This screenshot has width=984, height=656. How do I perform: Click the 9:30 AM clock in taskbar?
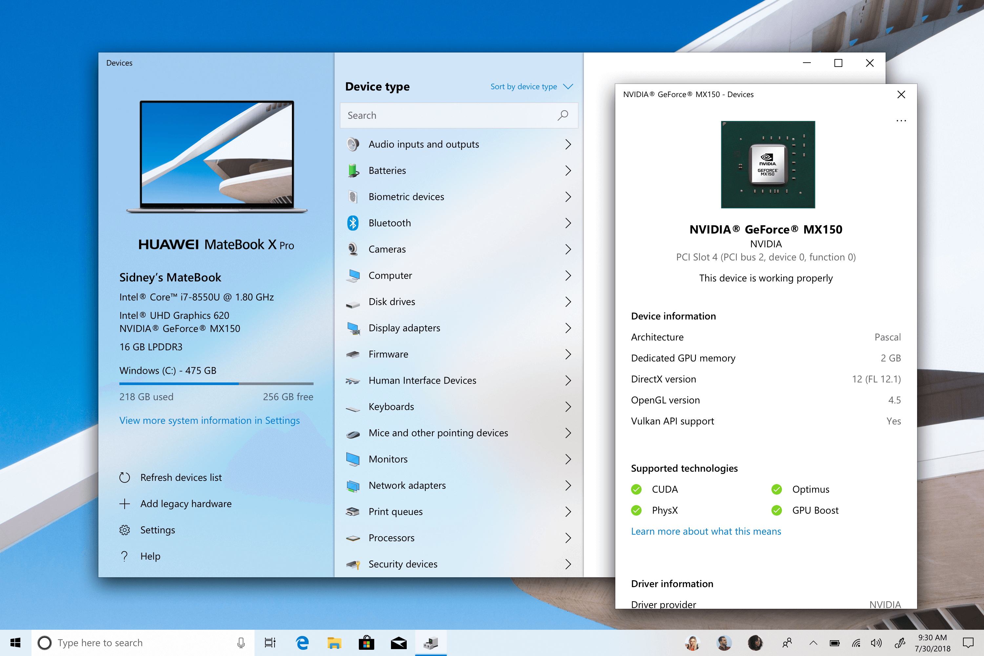(932, 643)
